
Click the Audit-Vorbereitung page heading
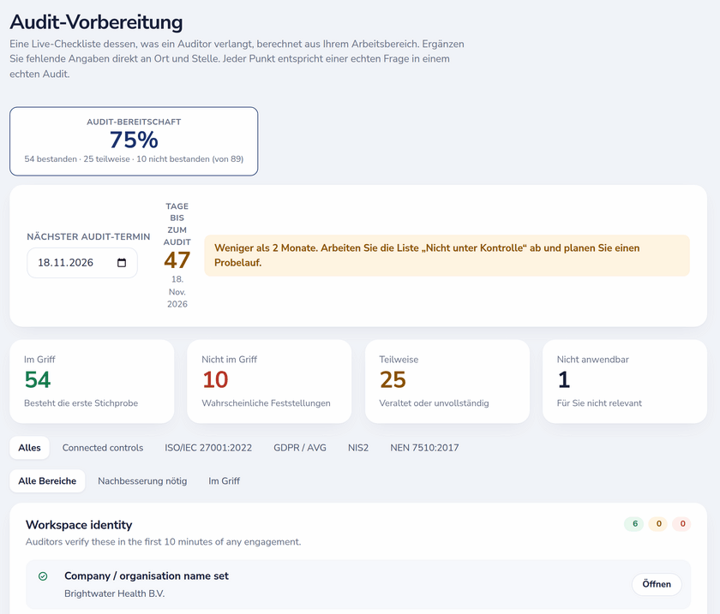pos(96,22)
